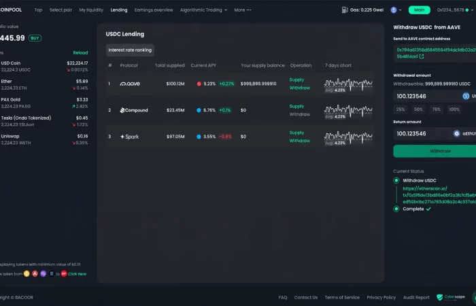
Task: Open the Spark 7 days chart
Action: point(348,138)
